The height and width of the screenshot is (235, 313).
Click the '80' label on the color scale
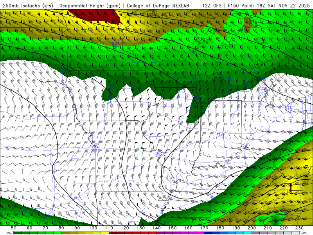(x=61, y=228)
